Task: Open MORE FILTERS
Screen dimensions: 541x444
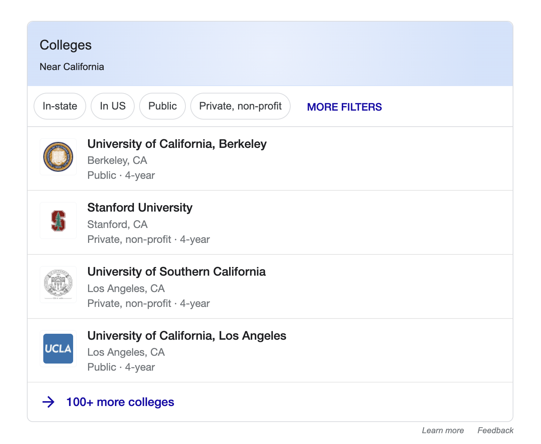Action: tap(344, 107)
